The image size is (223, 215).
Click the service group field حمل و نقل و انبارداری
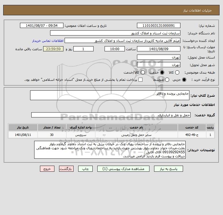pyautogui.click(x=111, y=115)
